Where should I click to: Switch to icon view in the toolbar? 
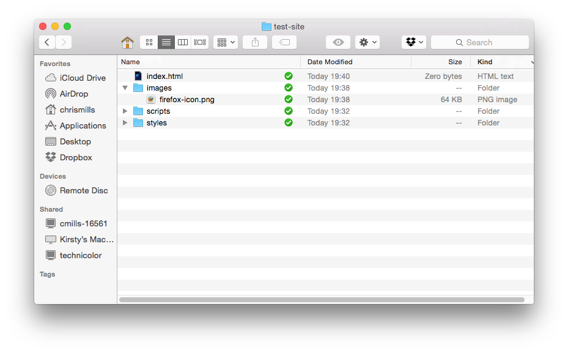149,42
